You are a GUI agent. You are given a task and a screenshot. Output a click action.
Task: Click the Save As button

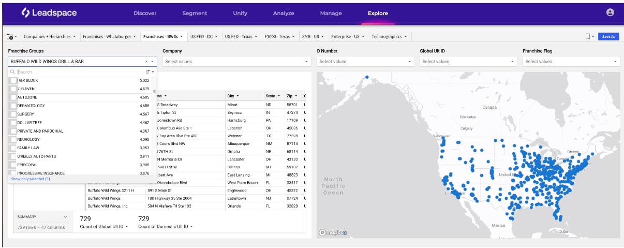(608, 37)
